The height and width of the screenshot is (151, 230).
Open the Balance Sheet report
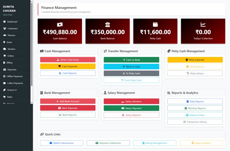195,115
